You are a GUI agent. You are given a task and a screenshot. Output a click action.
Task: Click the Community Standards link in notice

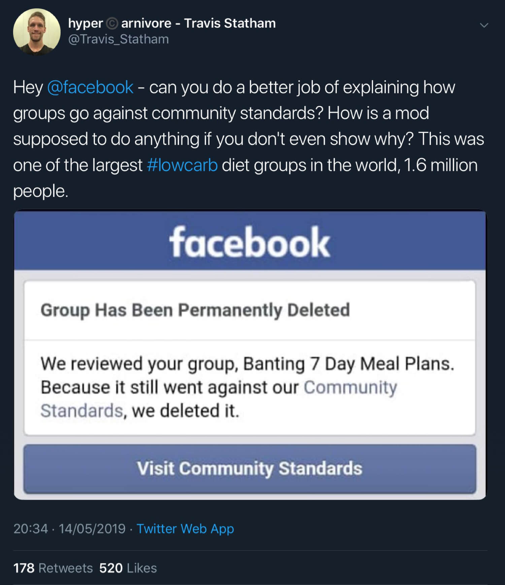point(219,399)
